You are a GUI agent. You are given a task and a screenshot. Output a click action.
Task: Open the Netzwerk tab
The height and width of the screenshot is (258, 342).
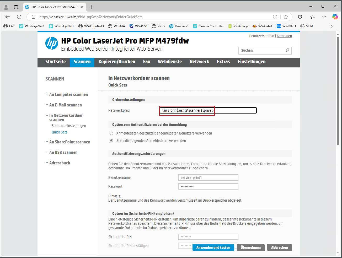[199, 62]
